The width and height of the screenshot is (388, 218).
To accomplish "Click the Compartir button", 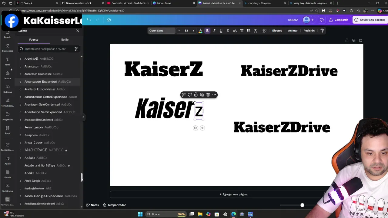I will tap(338, 20).
